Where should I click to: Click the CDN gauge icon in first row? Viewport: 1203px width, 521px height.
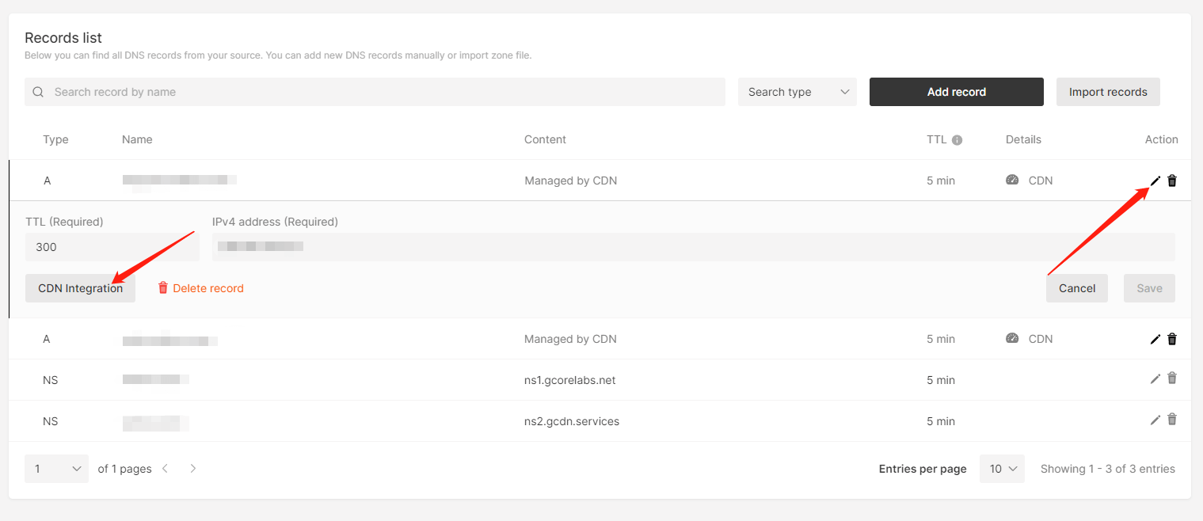[1012, 181]
